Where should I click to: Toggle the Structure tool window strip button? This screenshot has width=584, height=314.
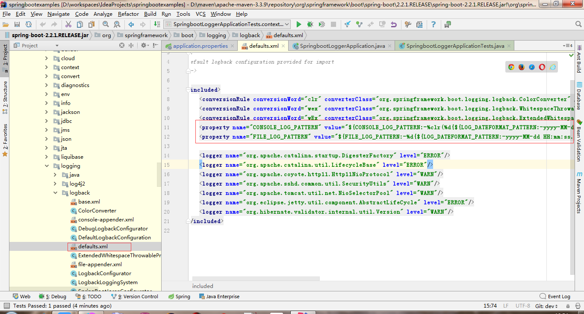click(5, 97)
